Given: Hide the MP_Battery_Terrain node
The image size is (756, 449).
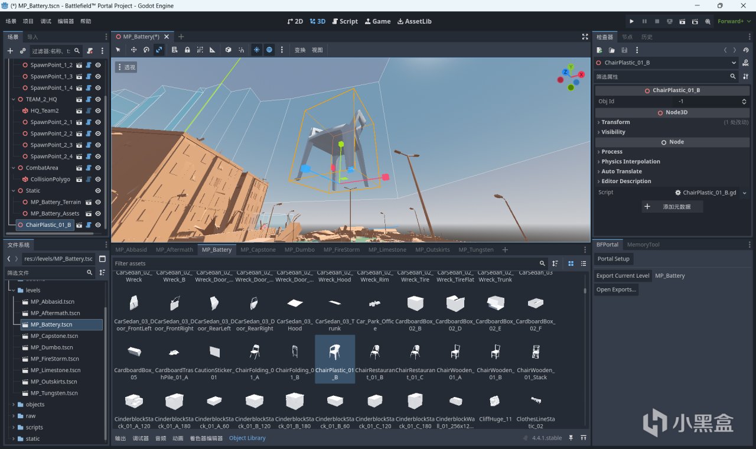Looking at the screenshot, I should click(x=98, y=202).
